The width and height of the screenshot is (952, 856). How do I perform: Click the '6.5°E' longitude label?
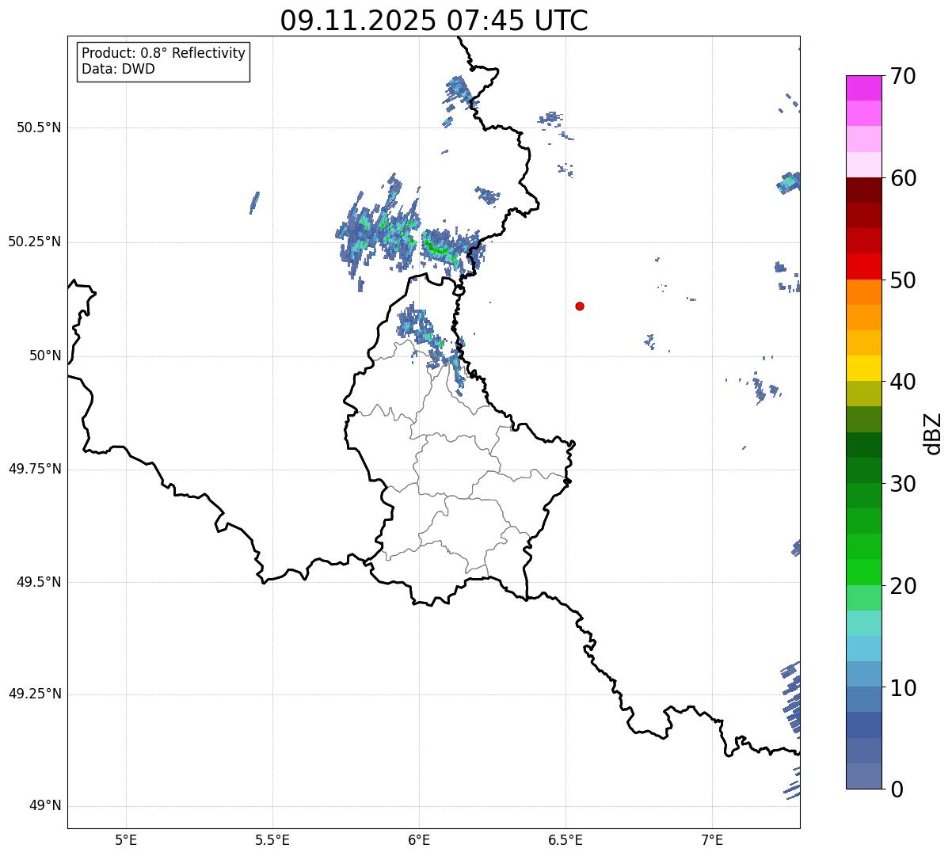click(x=565, y=840)
